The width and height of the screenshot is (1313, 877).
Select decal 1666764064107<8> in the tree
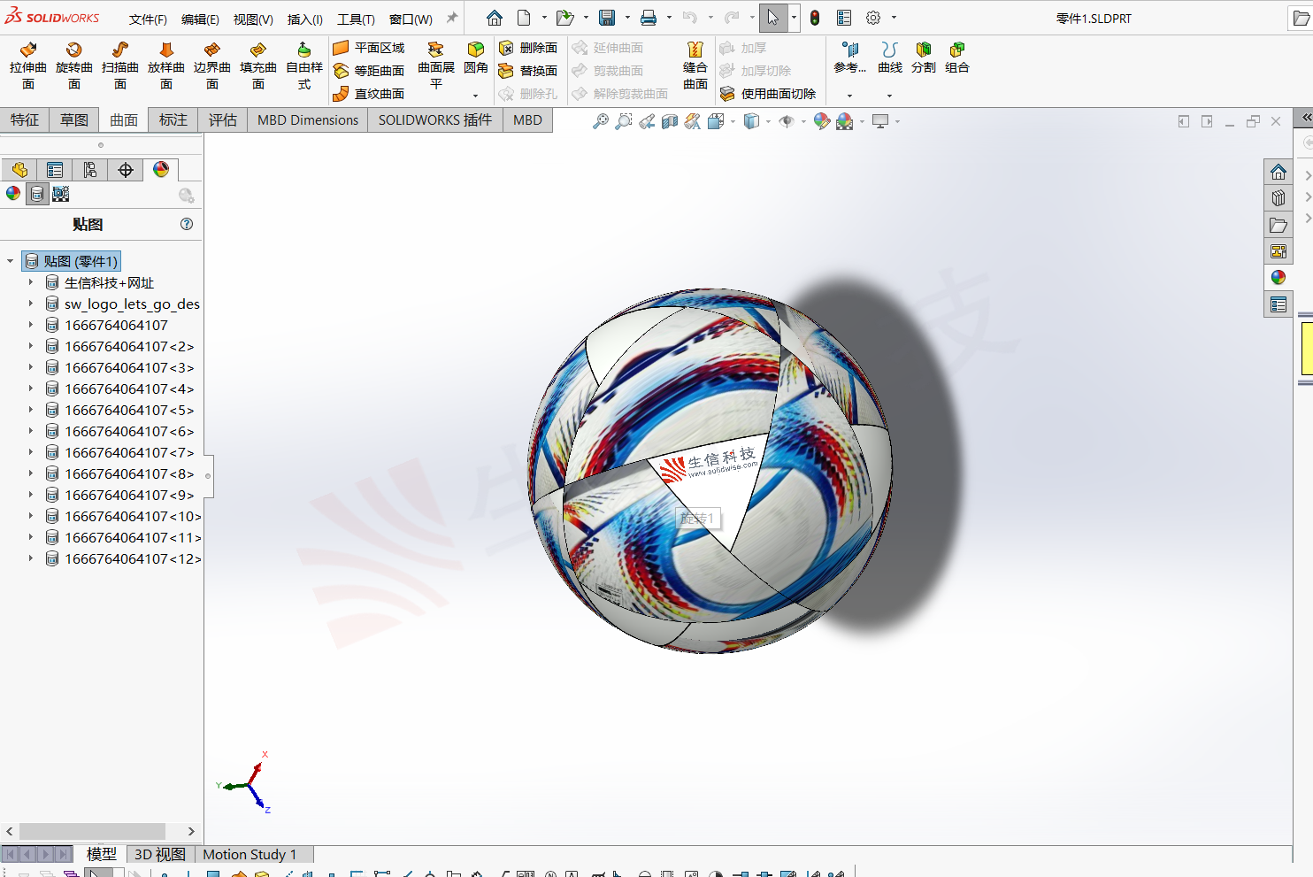pyautogui.click(x=129, y=473)
